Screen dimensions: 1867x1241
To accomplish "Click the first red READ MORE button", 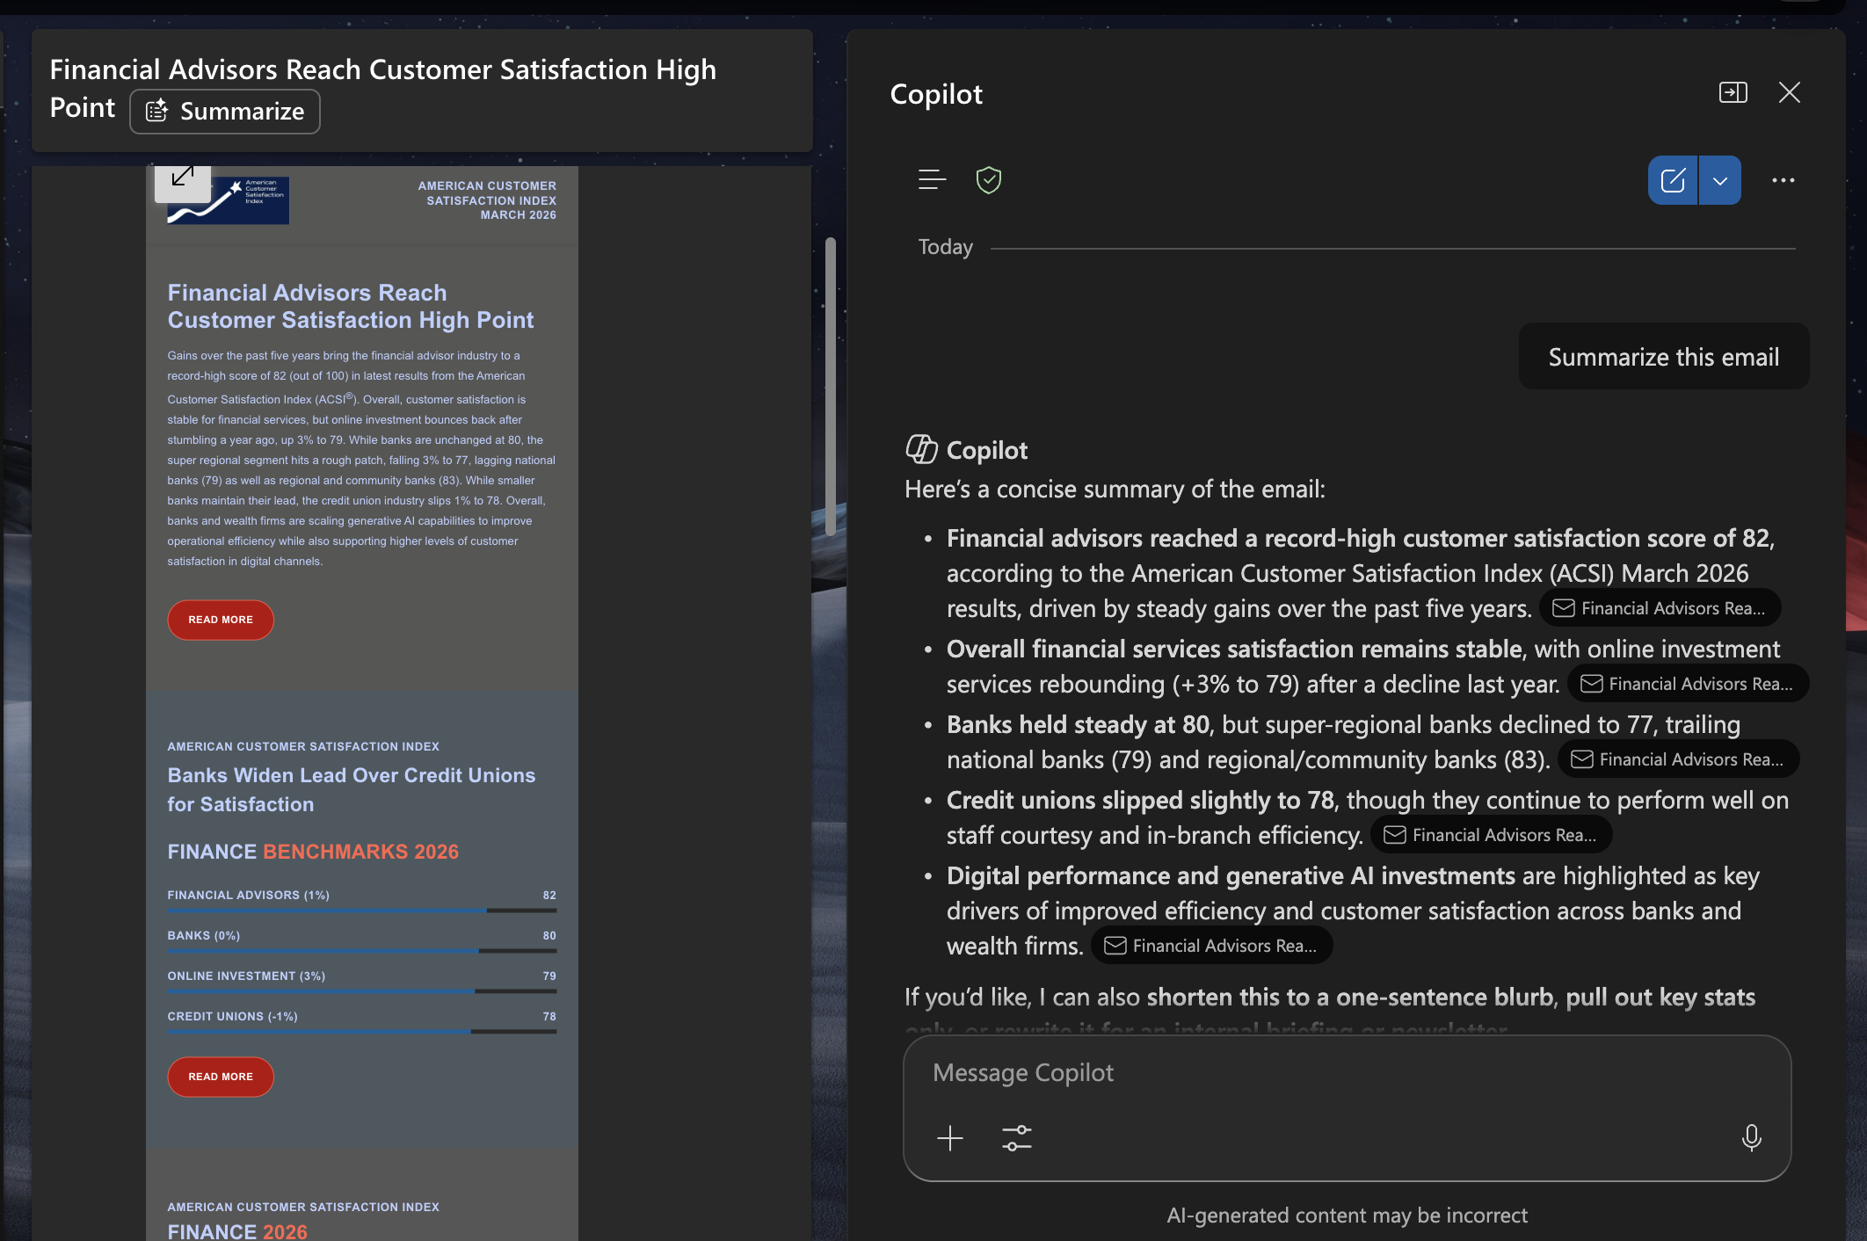I will 221,620.
